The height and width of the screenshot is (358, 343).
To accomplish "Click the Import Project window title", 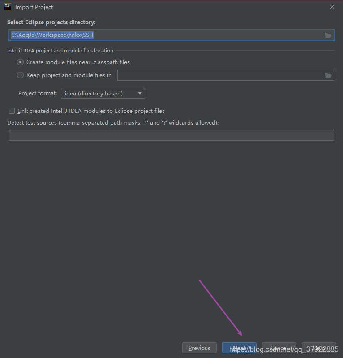I will click(34, 7).
